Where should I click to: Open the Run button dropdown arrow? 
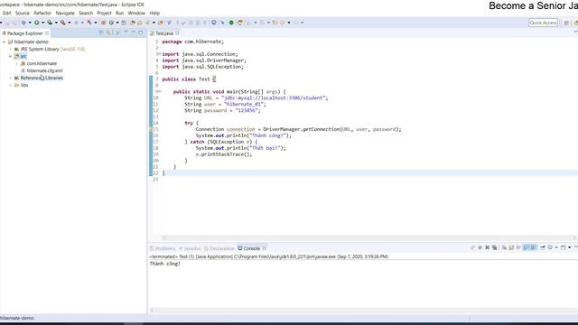click(42, 23)
